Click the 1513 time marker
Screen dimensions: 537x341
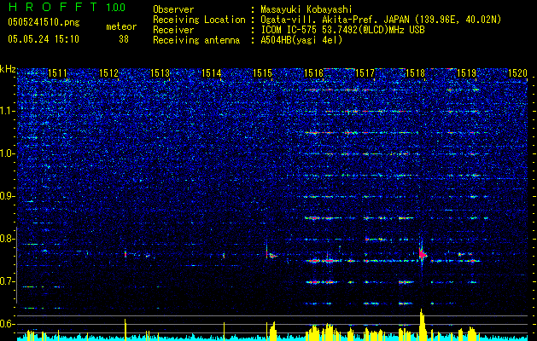pos(160,72)
